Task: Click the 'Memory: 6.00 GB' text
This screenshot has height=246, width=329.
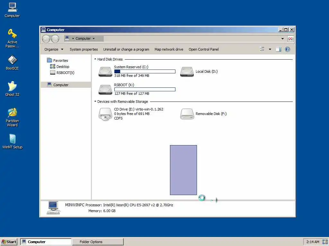Action: pos(102,211)
